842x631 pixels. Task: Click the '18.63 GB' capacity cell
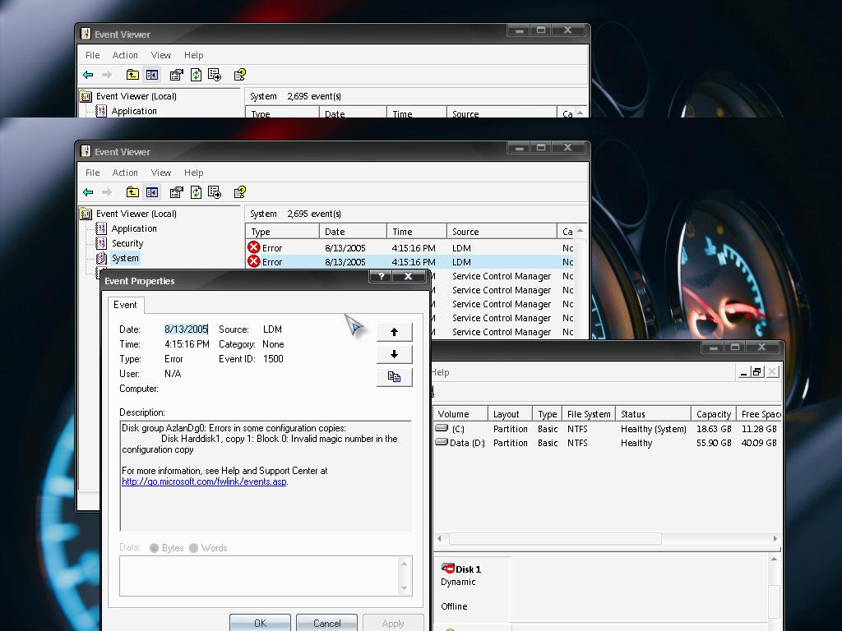(x=714, y=429)
